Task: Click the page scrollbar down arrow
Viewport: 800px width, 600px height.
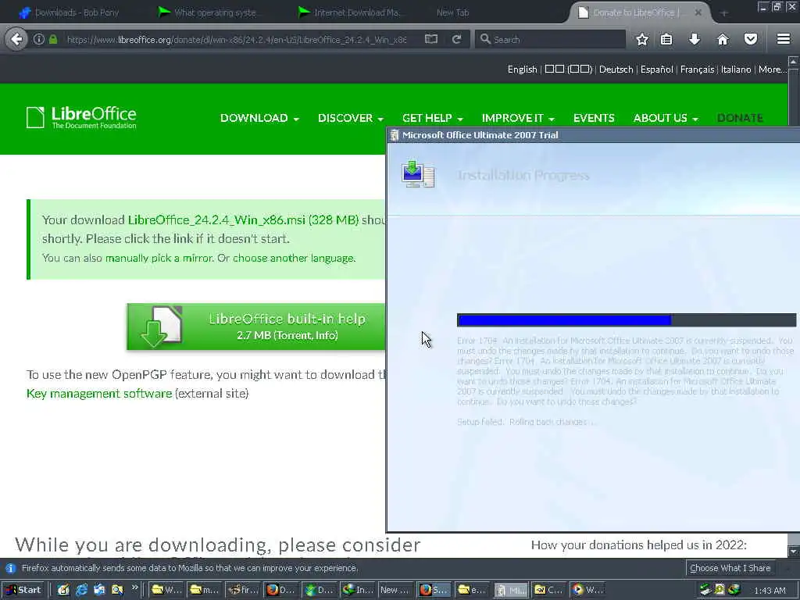Action: (794, 552)
